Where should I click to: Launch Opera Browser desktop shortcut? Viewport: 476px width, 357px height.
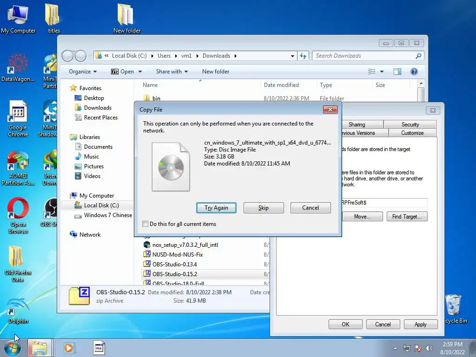point(18,216)
